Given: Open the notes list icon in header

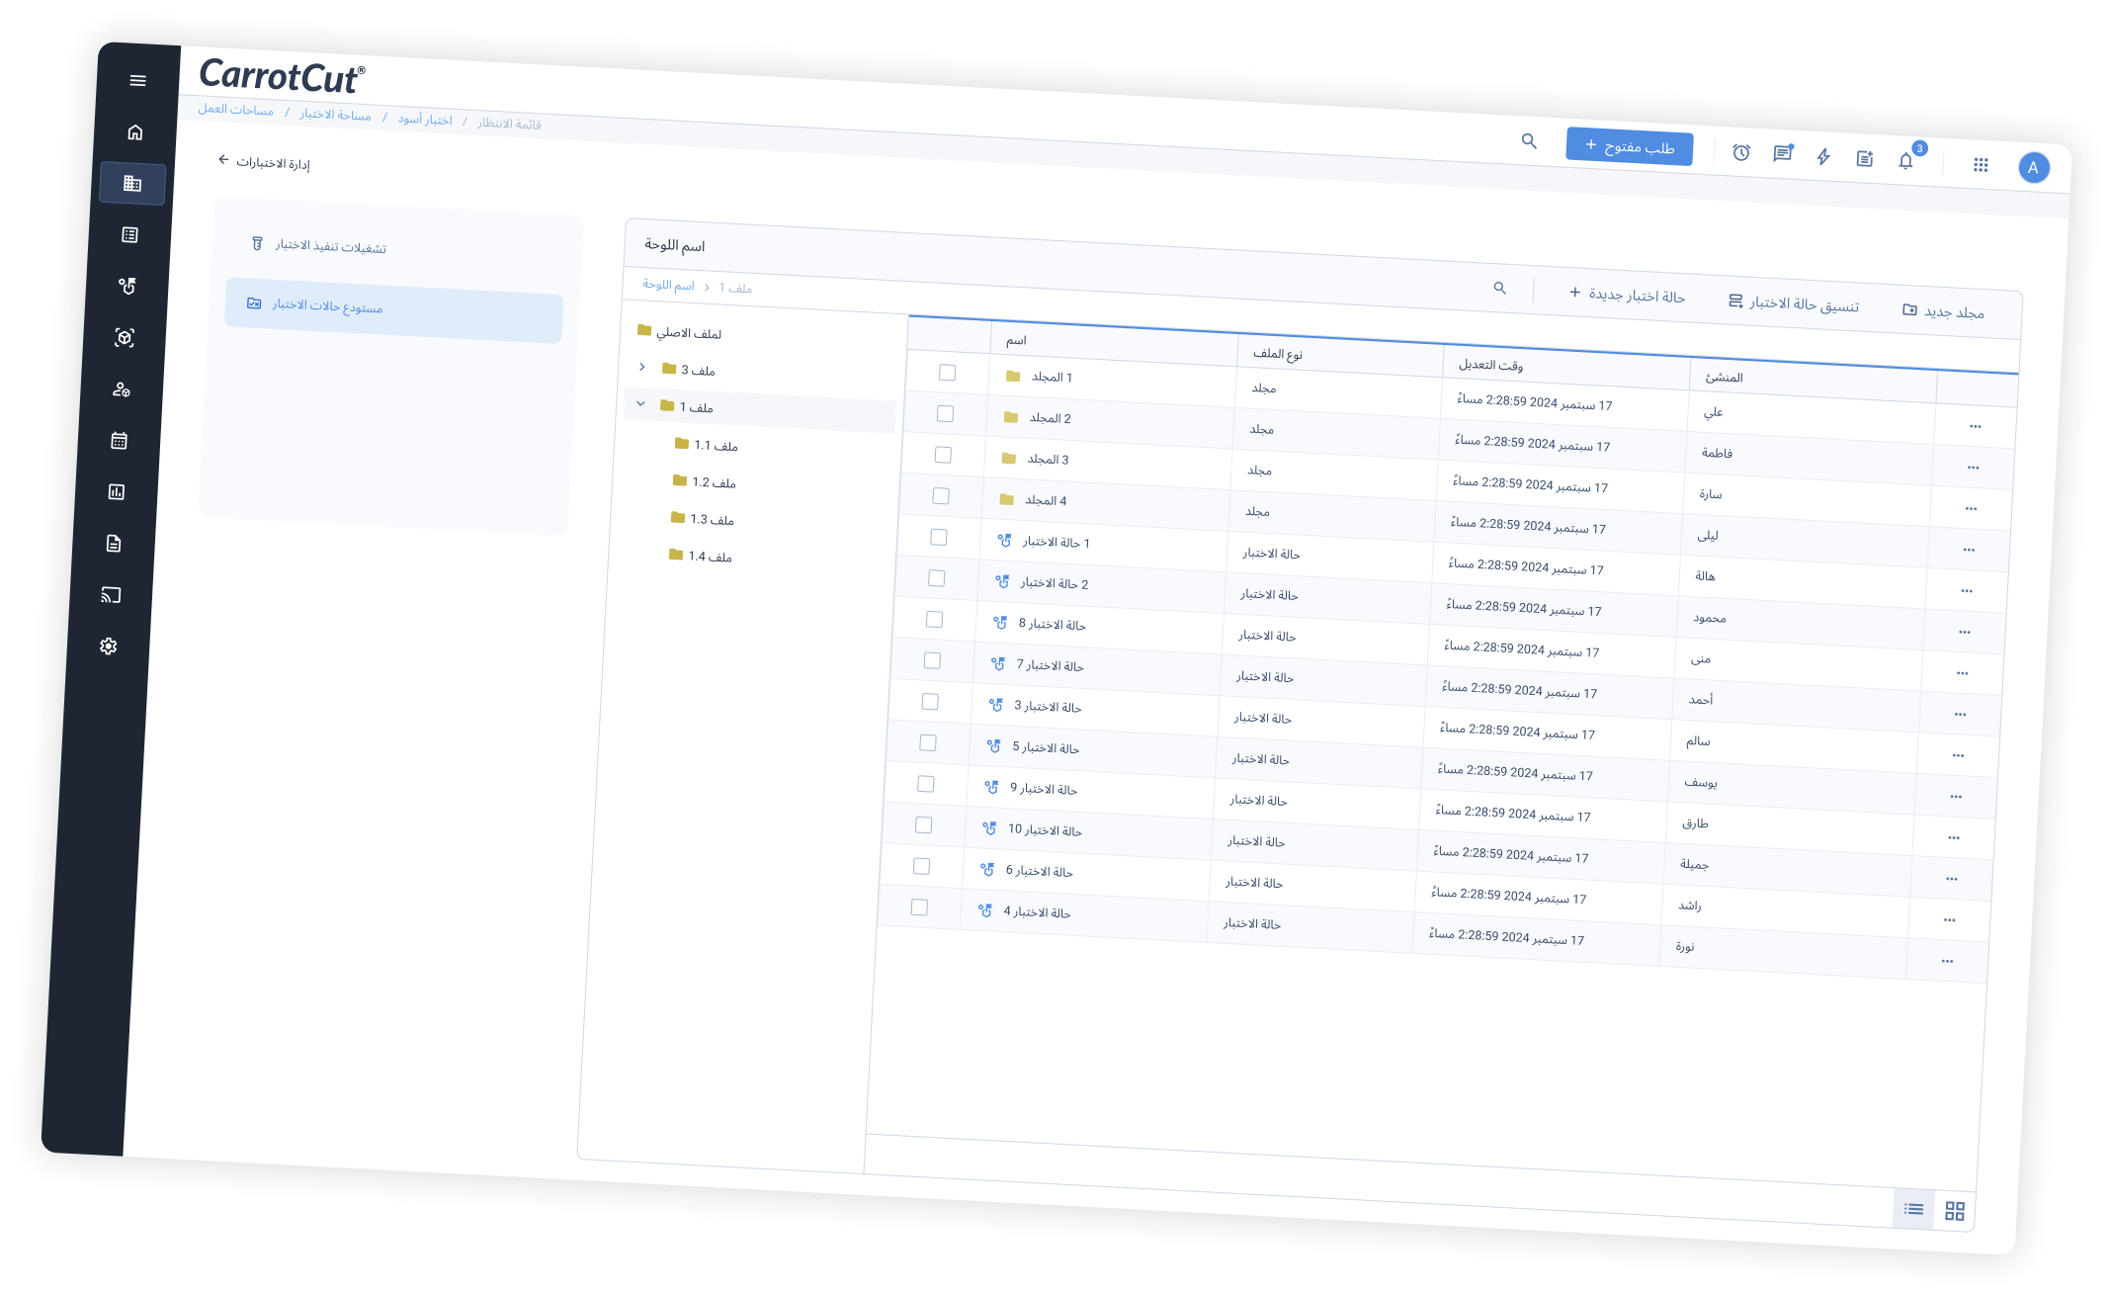Looking at the screenshot, I should click(1865, 158).
